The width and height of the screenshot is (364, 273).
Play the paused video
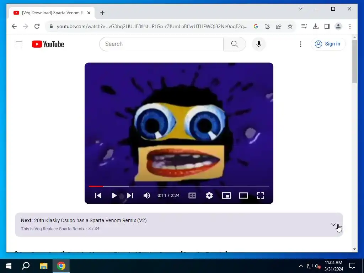pos(114,196)
